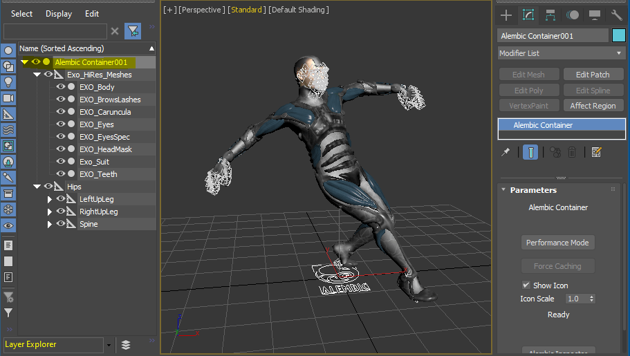Open the Edit menu
Viewport: 630px width, 356px height.
(x=91, y=14)
